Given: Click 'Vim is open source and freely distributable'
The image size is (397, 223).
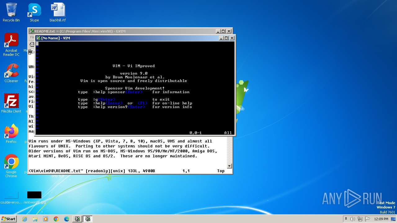Looking at the screenshot, I should (134, 81).
